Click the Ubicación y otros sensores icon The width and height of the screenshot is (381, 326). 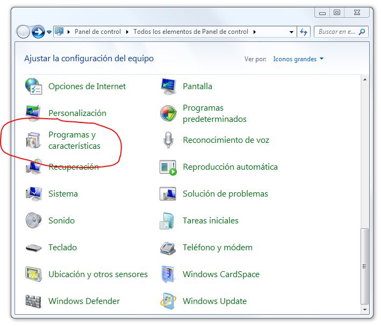click(x=33, y=274)
